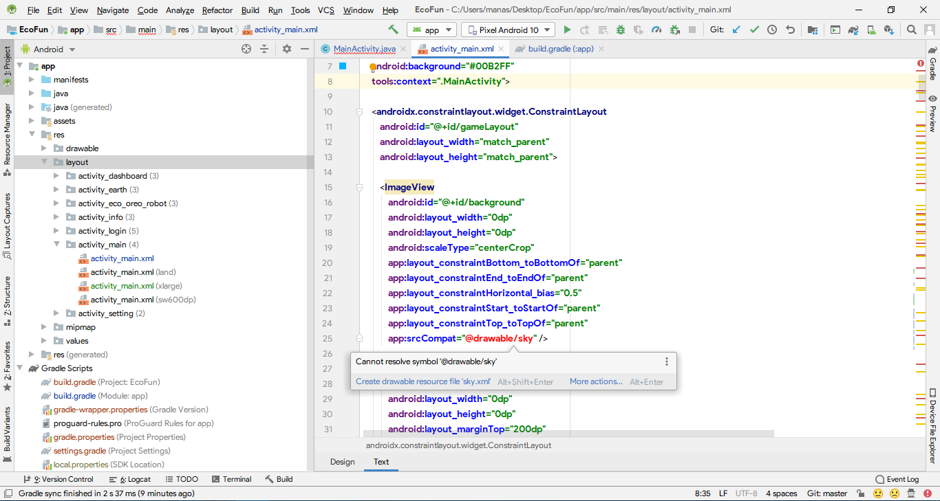Click the Make Project hammer icon
940x501 pixels.
click(x=393, y=30)
